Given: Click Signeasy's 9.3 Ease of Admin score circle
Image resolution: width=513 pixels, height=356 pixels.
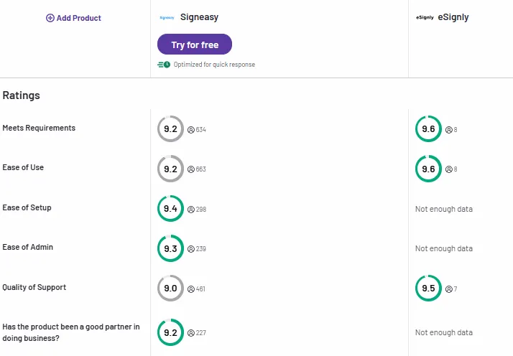Looking at the screenshot, I should (x=170, y=248).
